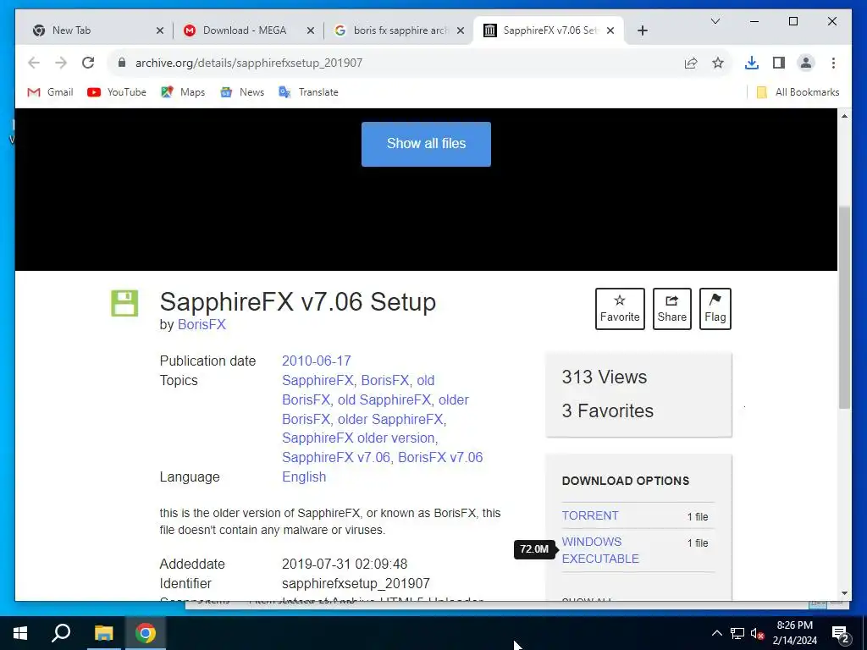867x650 pixels.
Task: Click the page's vertical scrollbar thumb
Action: (x=844, y=307)
